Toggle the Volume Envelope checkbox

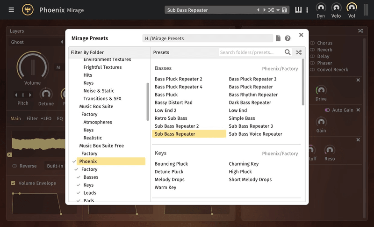tap(13, 183)
